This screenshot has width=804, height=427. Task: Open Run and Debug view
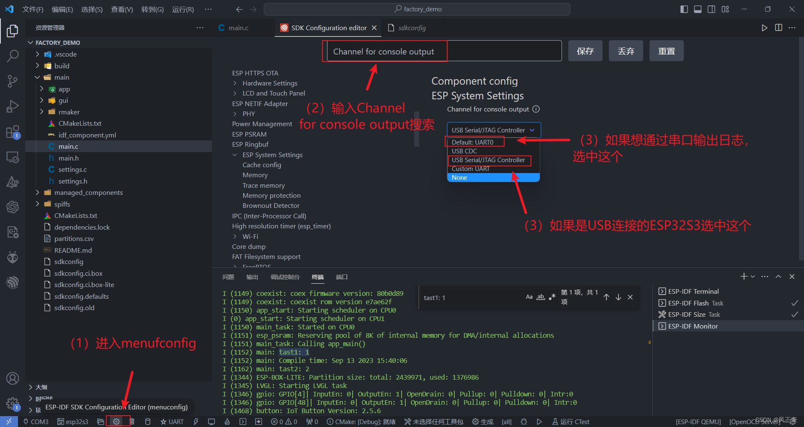pos(13,106)
